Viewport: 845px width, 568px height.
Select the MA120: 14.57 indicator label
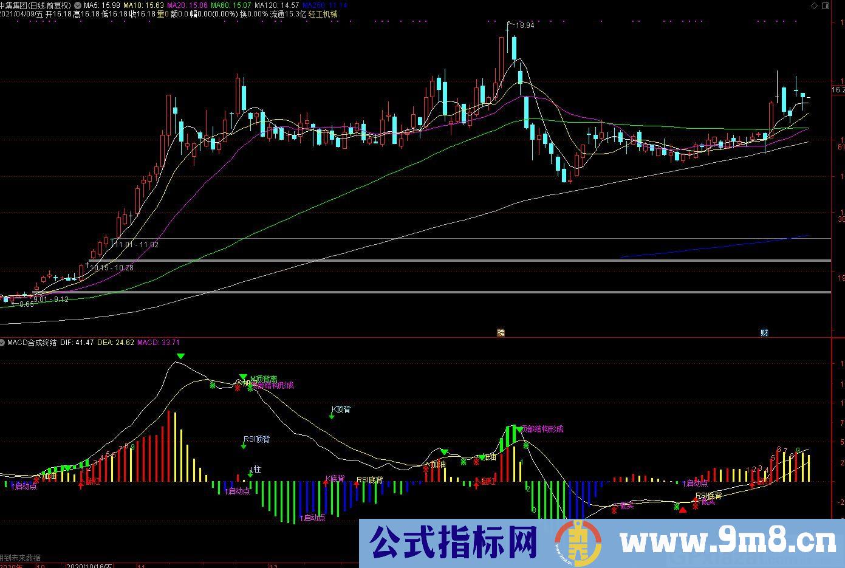point(276,5)
